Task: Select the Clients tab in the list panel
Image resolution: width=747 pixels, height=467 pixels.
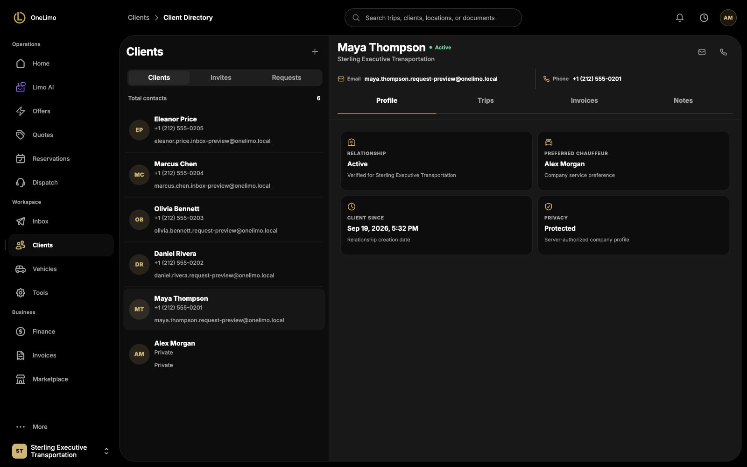Action: click(159, 78)
